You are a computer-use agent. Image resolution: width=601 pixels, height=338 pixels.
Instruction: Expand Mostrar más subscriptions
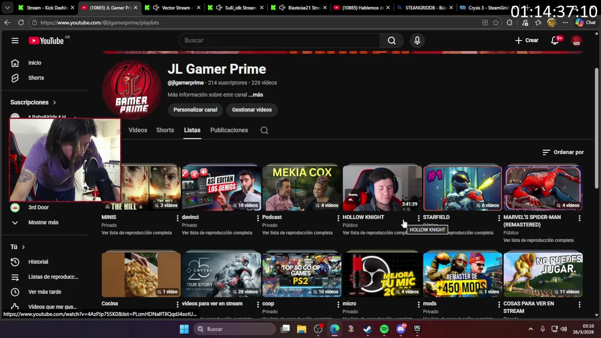coord(43,223)
